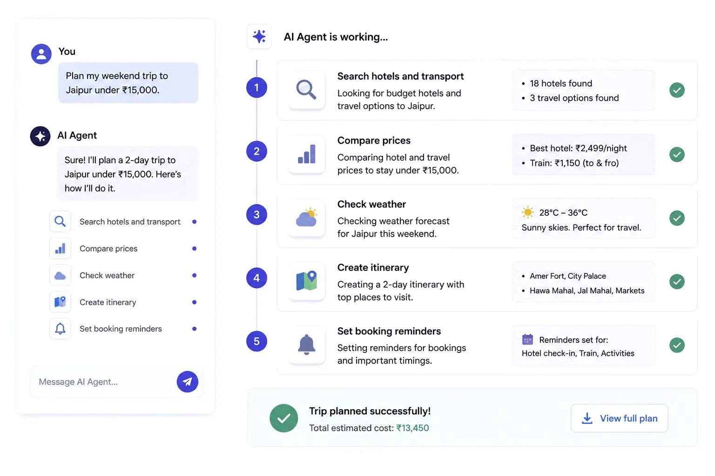Click the AI Agent sparkle avatar in chat

point(40,136)
